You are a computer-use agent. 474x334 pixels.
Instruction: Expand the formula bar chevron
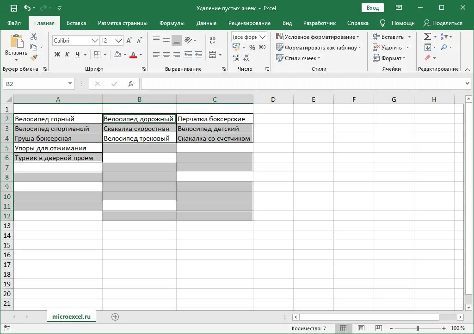pyautogui.click(x=468, y=83)
